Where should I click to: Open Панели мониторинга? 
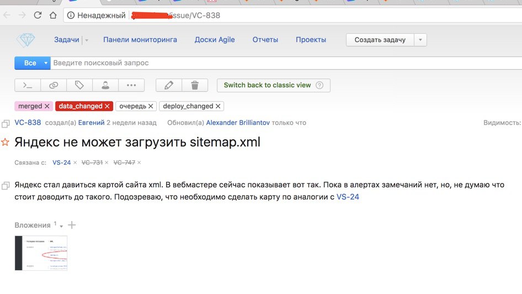point(140,40)
